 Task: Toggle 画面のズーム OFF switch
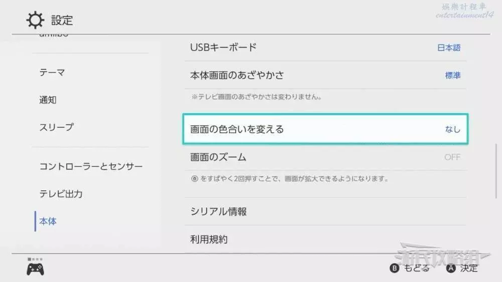[x=452, y=157]
